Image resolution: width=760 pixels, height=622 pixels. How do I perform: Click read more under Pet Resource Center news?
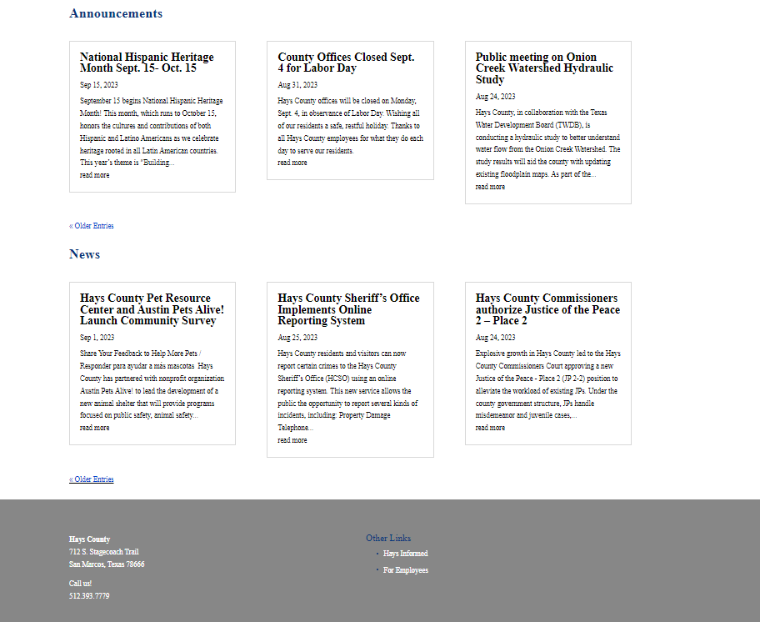(94, 428)
